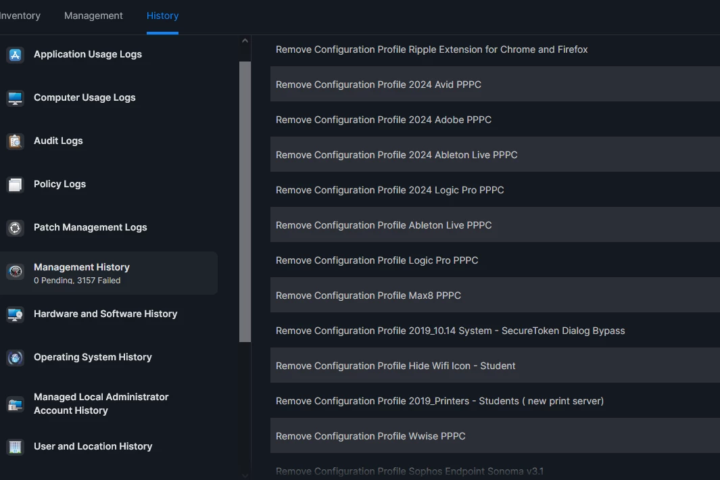This screenshot has width=720, height=480.
Task: Select the 2024 Adobe PPPC removal row
Action: pyautogui.click(x=495, y=120)
